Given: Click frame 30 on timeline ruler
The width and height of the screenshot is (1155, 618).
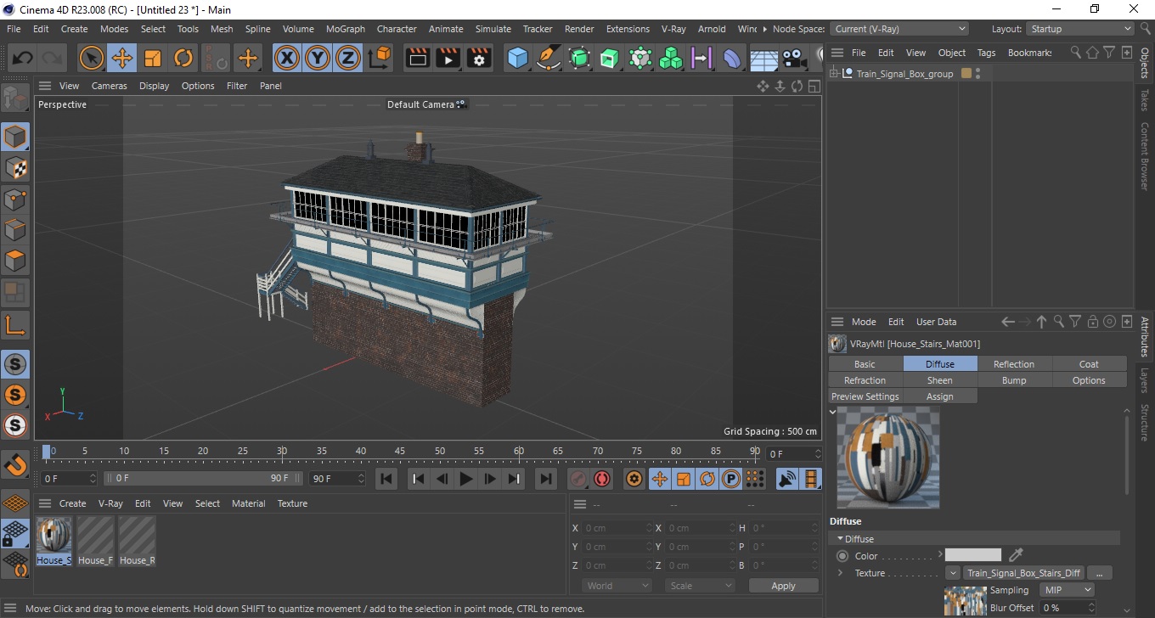Looking at the screenshot, I should point(282,451).
